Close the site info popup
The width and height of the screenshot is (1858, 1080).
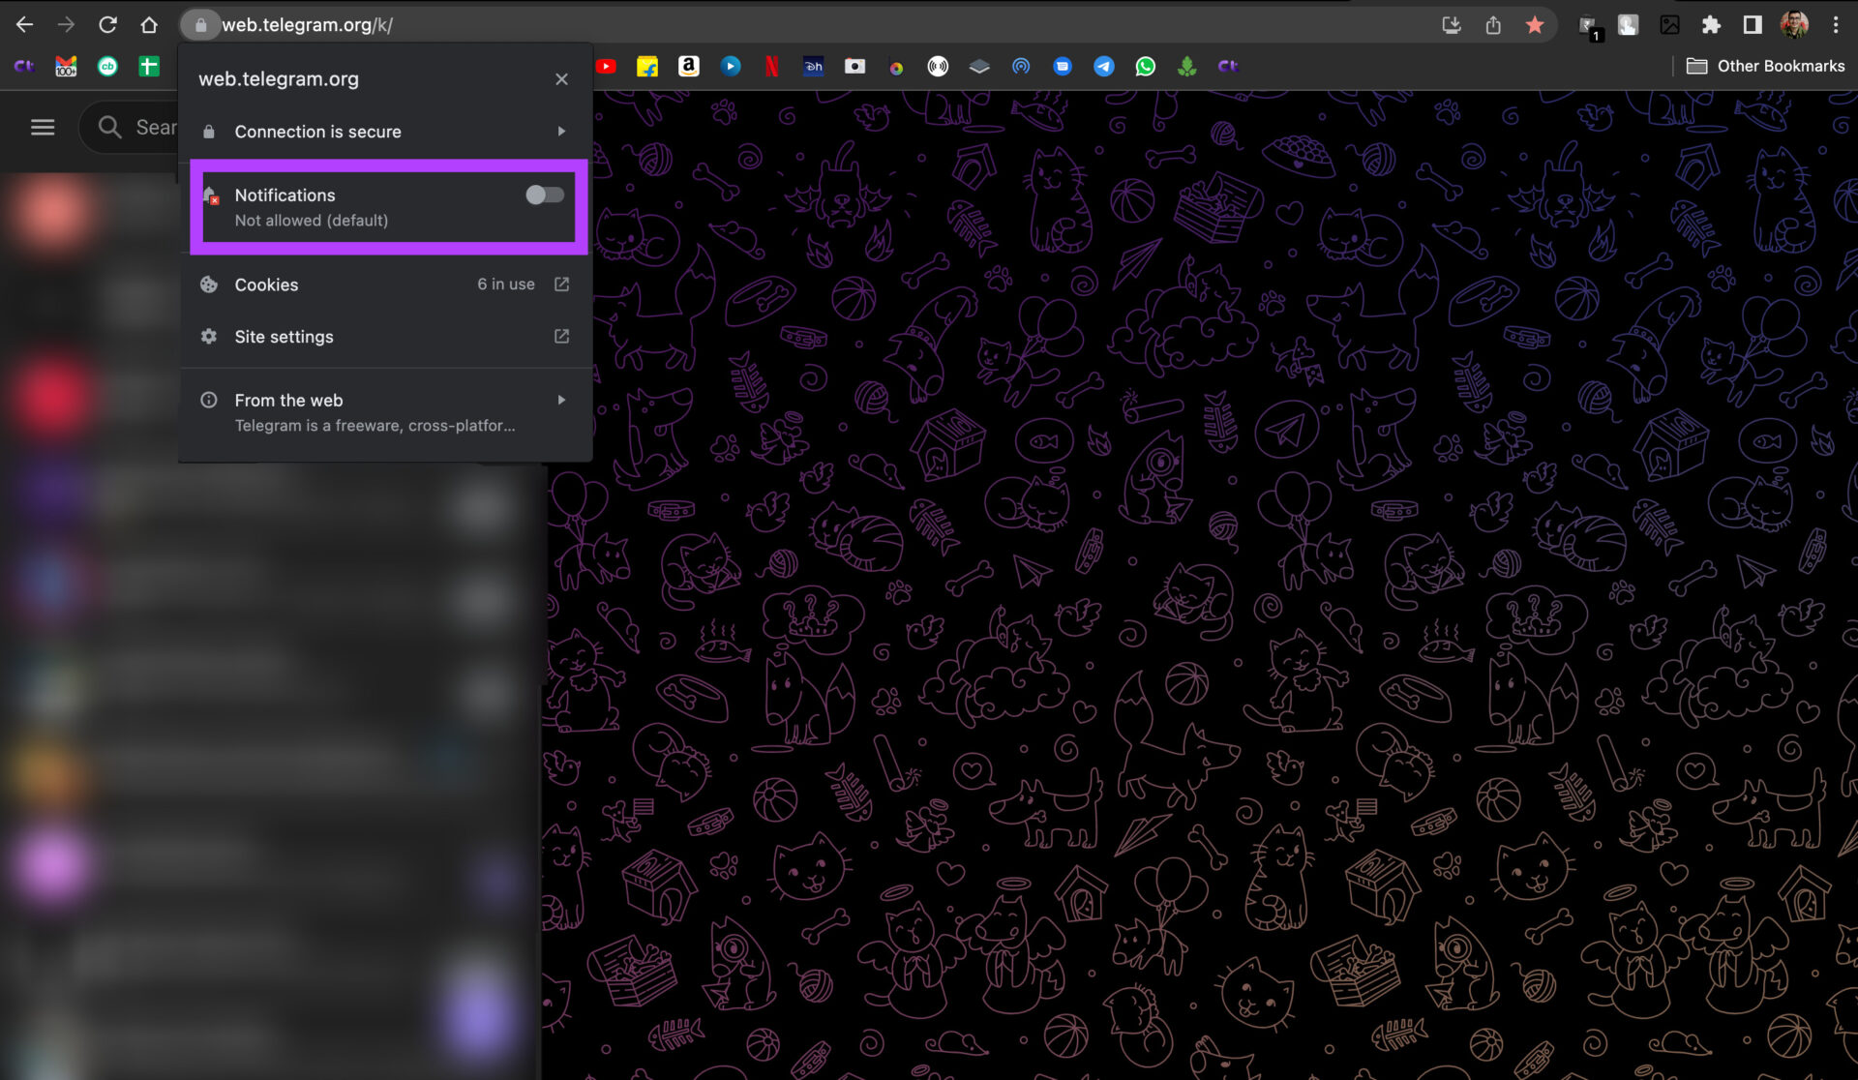tap(561, 79)
